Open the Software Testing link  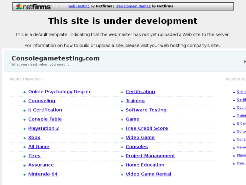click(x=146, y=110)
